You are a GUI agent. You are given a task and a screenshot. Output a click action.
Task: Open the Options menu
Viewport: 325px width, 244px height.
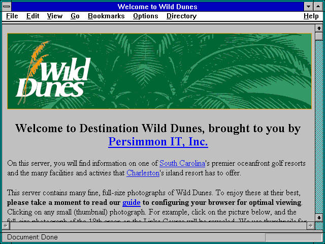click(146, 16)
